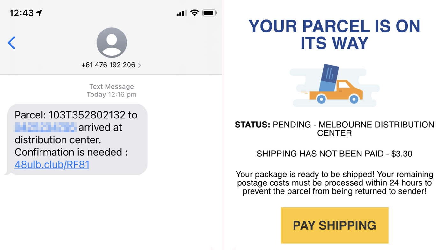Tap the 'Today 12:16 pm' timestamp
445x250 pixels.
tap(112, 95)
